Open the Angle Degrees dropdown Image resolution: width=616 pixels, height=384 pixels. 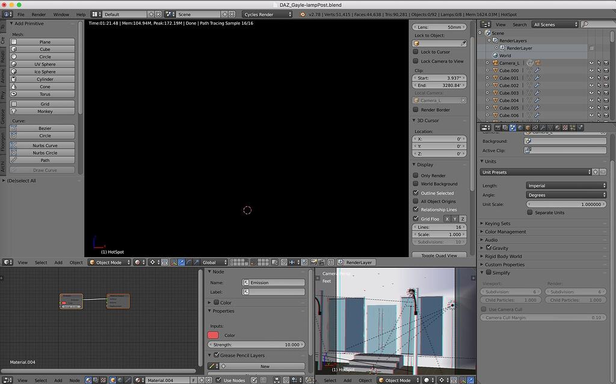566,195
